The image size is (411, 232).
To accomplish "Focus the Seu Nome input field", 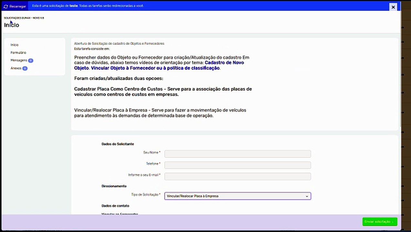I will (237, 154).
